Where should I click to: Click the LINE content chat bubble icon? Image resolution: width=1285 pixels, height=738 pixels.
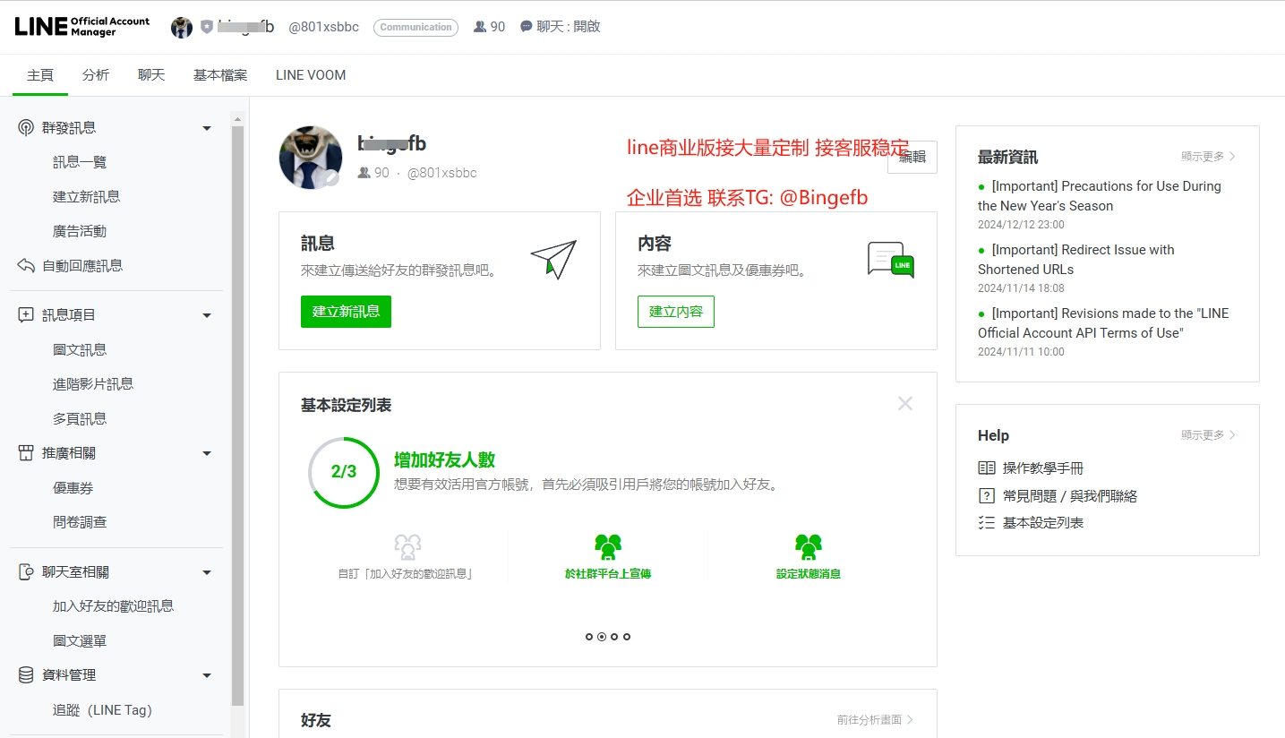(890, 260)
